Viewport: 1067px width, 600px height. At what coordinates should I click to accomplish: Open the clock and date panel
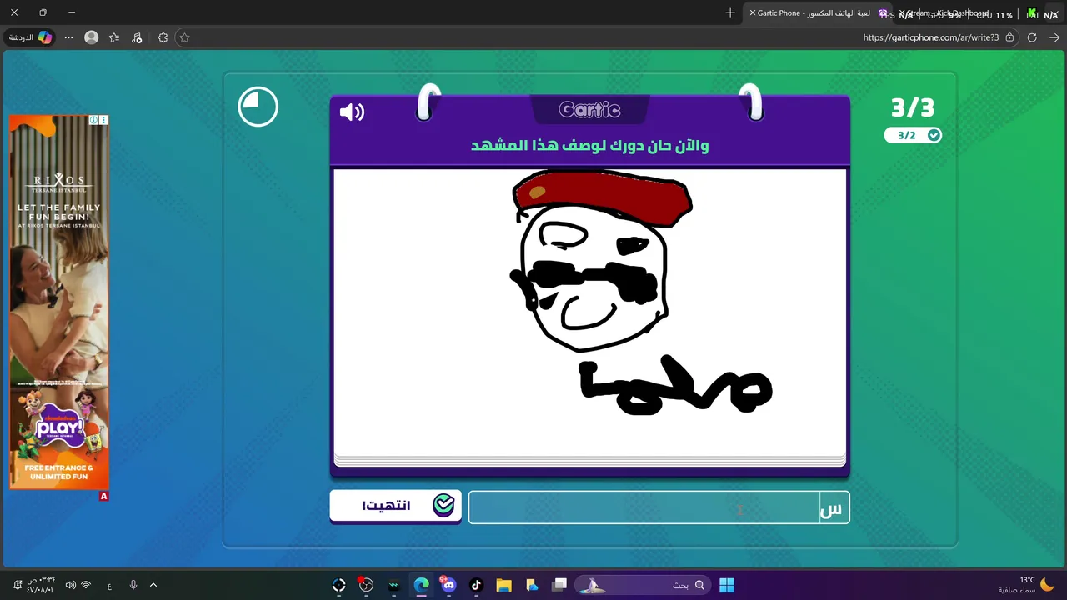40,585
